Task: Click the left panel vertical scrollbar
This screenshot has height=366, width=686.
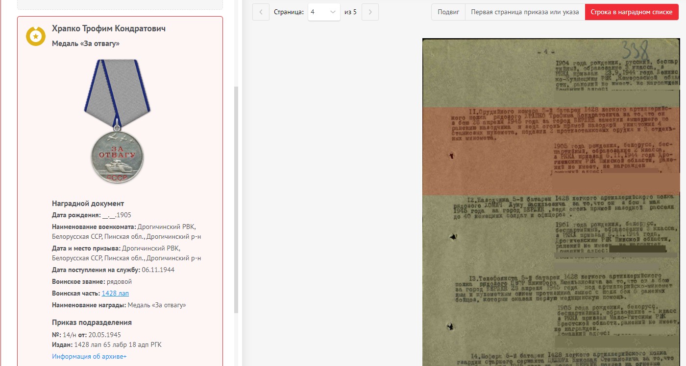Action: point(236,196)
